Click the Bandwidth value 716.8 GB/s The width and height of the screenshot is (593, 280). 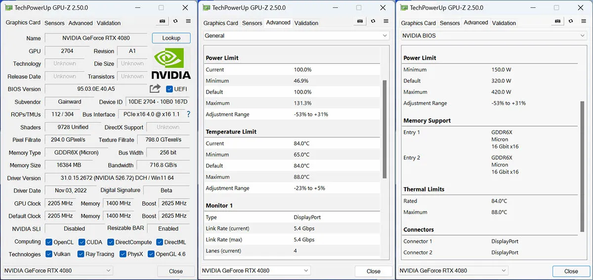click(x=164, y=165)
